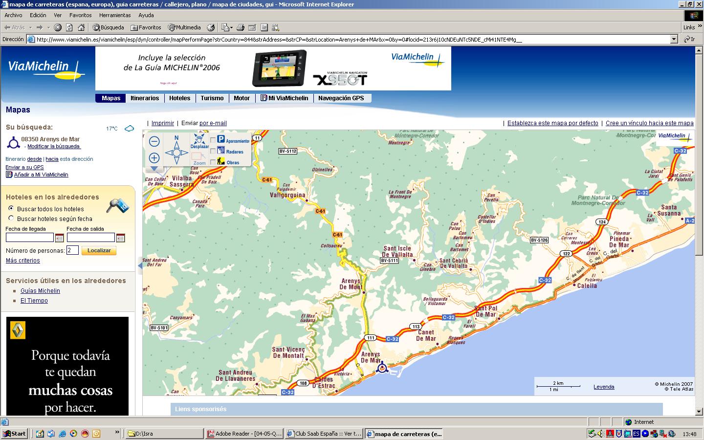
Task: Focus the Fecha de llegada field
Action: [x=30, y=238]
